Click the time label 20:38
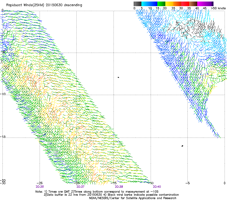 [x=119, y=187]
